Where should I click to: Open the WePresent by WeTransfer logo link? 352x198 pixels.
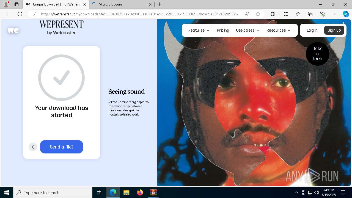[61, 28]
